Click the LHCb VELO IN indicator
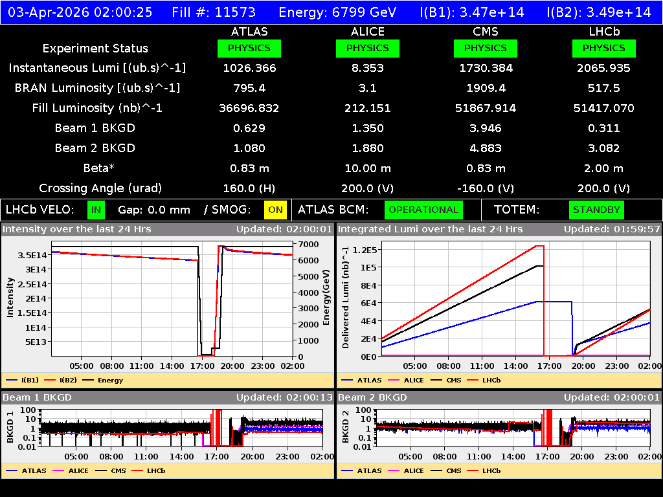The width and height of the screenshot is (663, 497). 95,210
